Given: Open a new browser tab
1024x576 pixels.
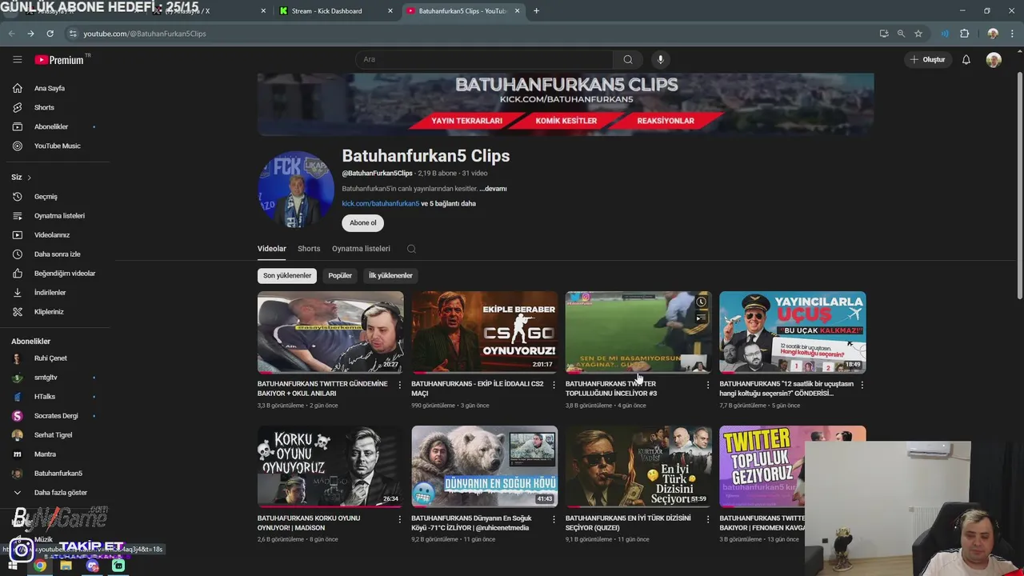Looking at the screenshot, I should coord(536,11).
